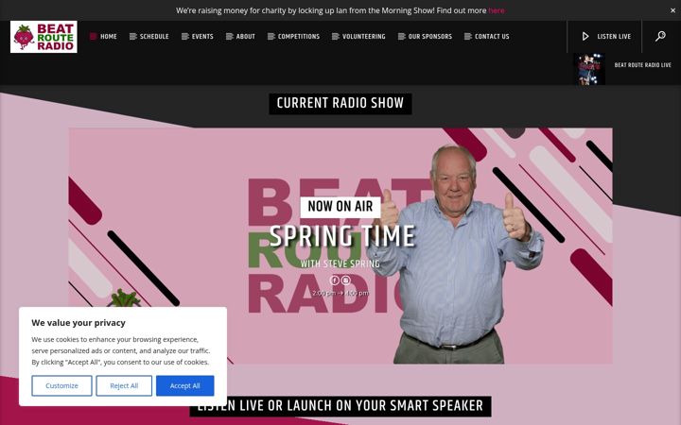Open the presenter's Facebook icon
681x425 pixels.
335,280
